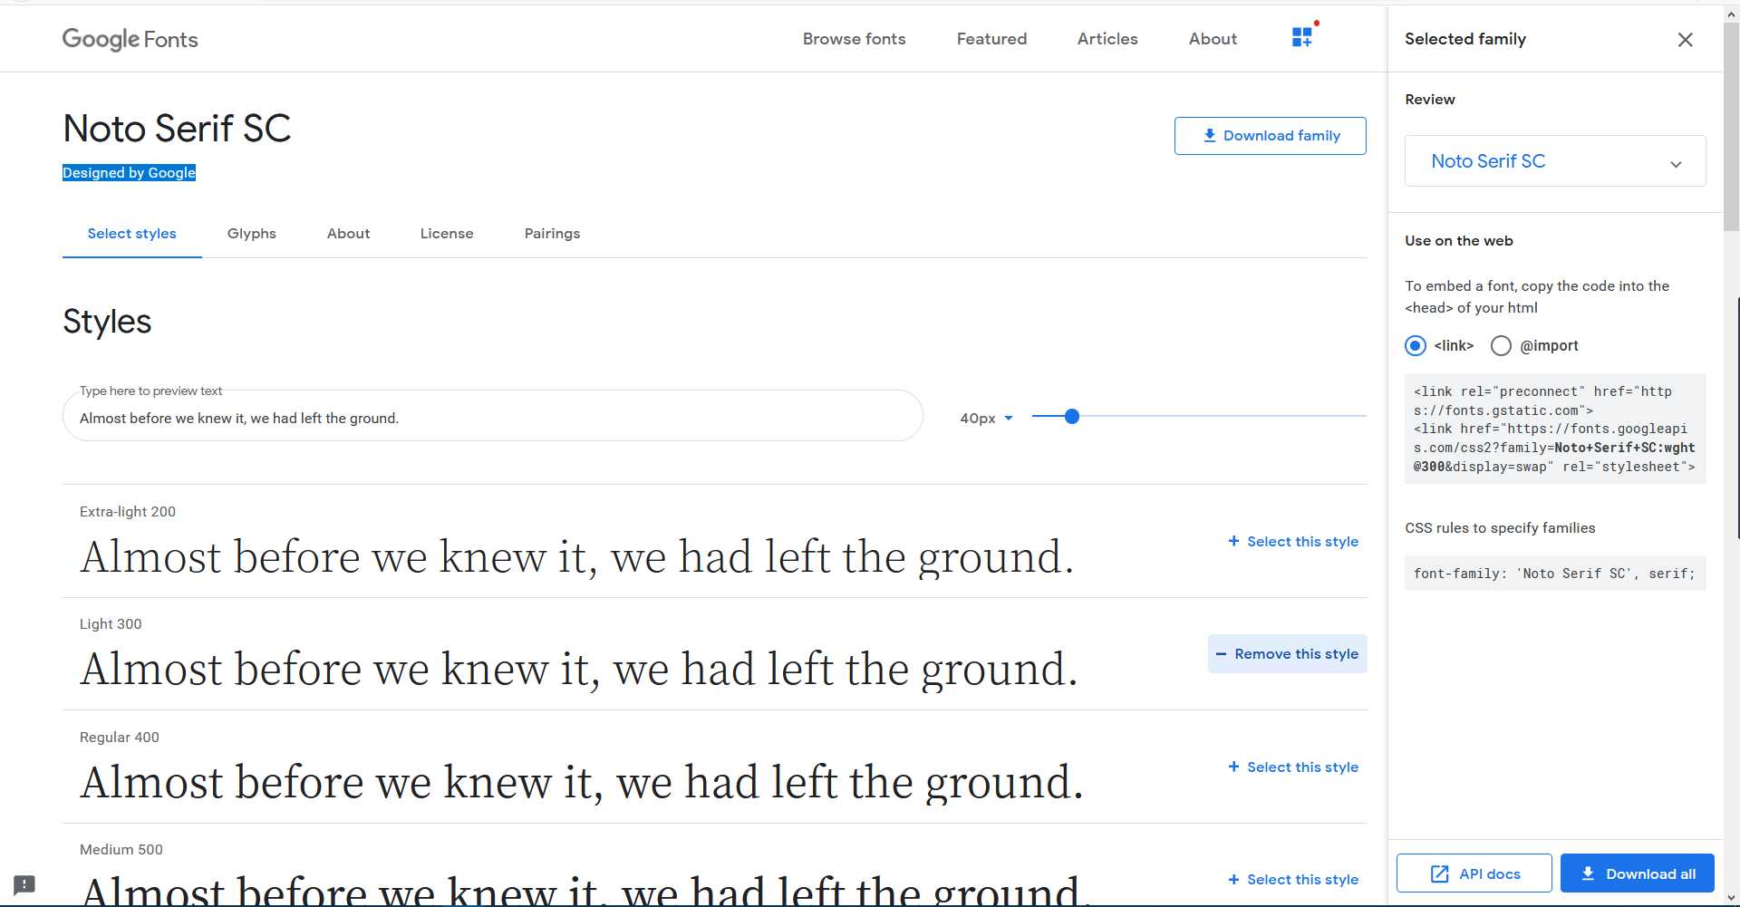Switch to the License tab
Screen dimensions: 1740x907
coord(447,233)
